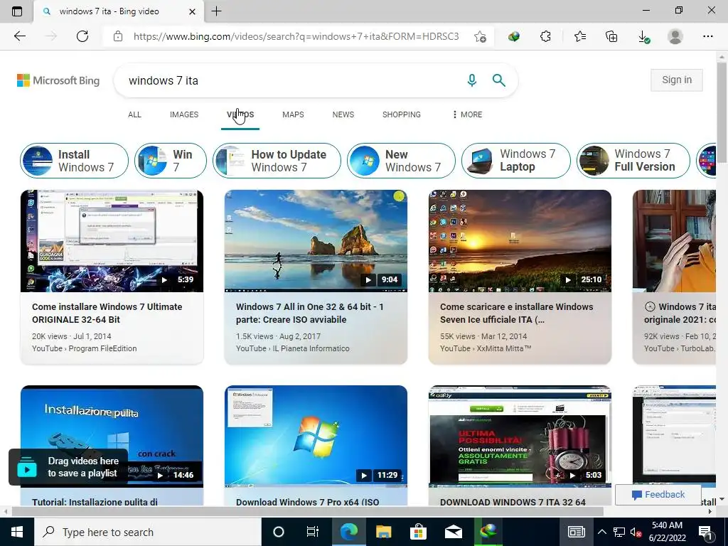The height and width of the screenshot is (546, 728).
Task: Click the Feedback button
Action: (658, 495)
